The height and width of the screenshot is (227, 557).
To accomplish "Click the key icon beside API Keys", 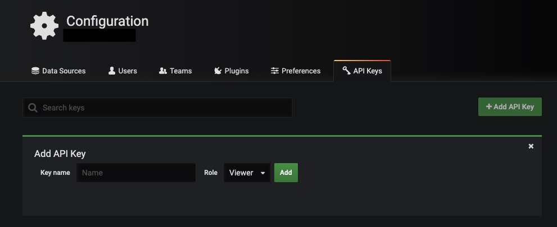I will pyautogui.click(x=346, y=71).
